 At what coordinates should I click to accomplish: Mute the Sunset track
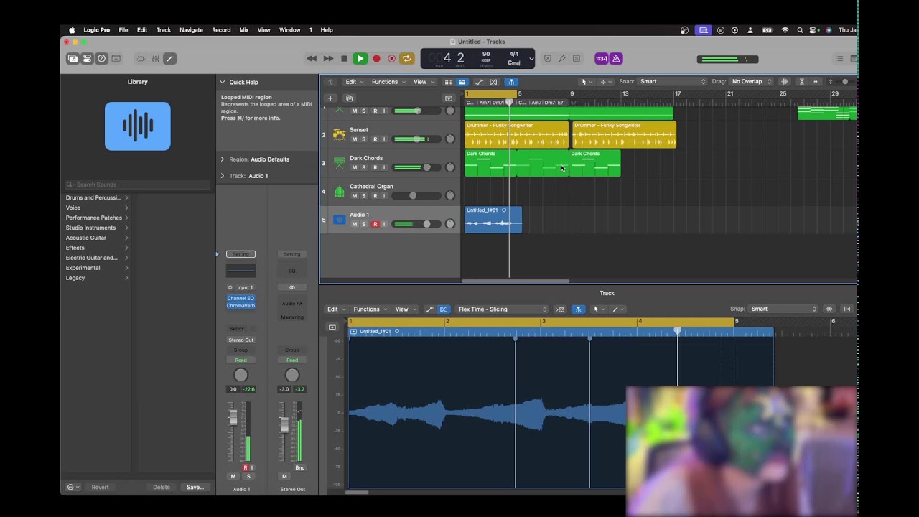354,139
